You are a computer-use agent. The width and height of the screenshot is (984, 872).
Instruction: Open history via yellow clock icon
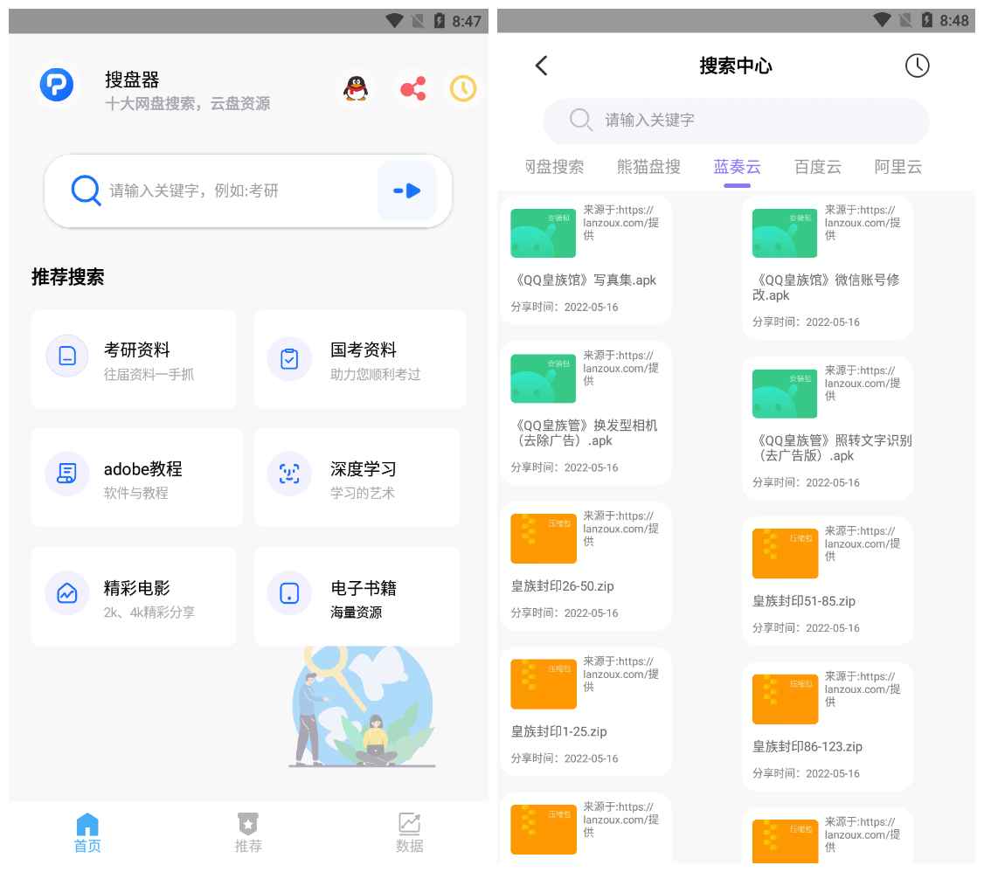(463, 88)
